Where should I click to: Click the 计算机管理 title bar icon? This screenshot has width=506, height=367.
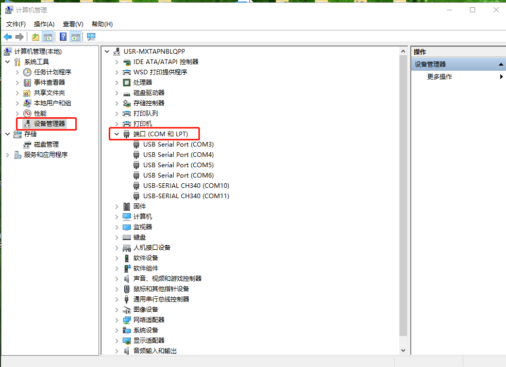pos(9,10)
